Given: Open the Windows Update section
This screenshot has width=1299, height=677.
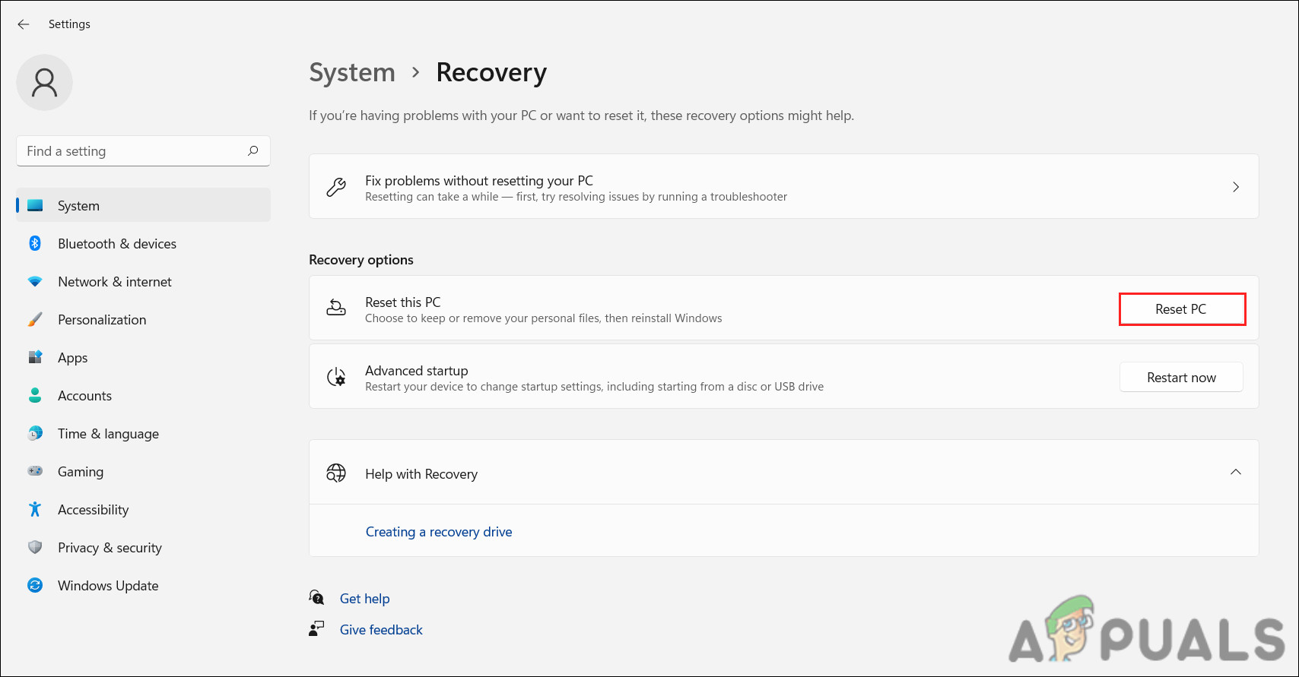Looking at the screenshot, I should pos(108,586).
